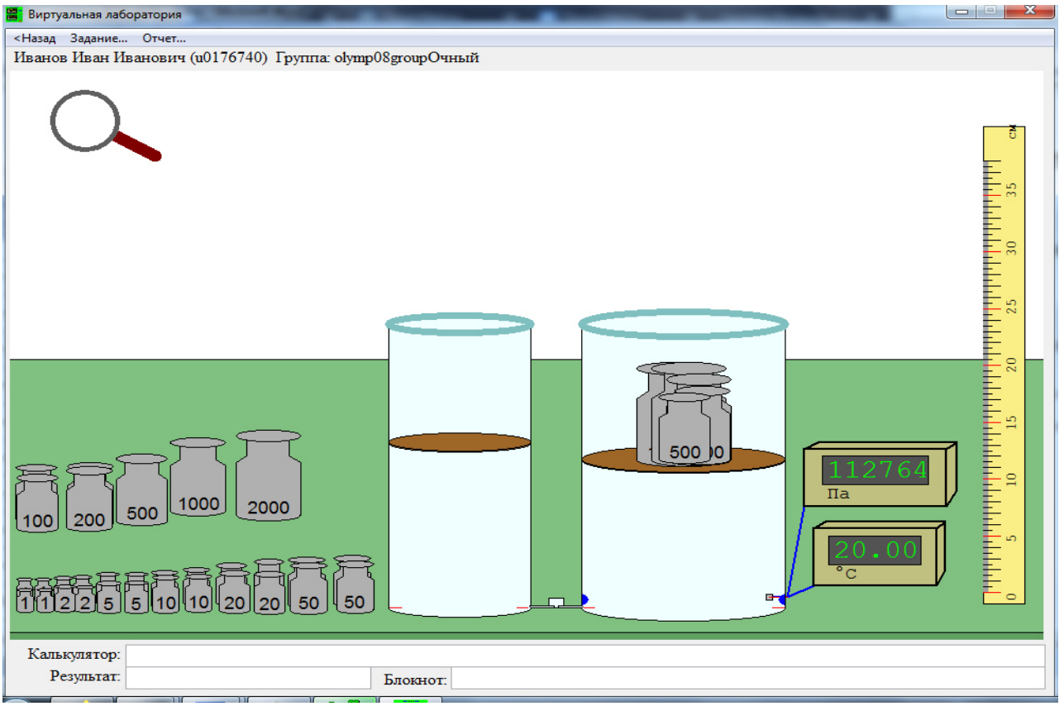1064x706 pixels.
Task: Click the yellow centimeter ruler
Action: (x=1004, y=365)
